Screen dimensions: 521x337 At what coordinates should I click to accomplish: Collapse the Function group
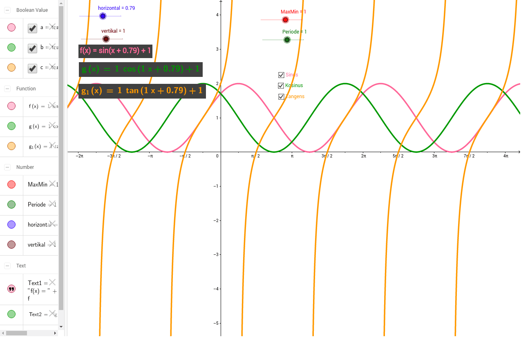click(x=7, y=89)
